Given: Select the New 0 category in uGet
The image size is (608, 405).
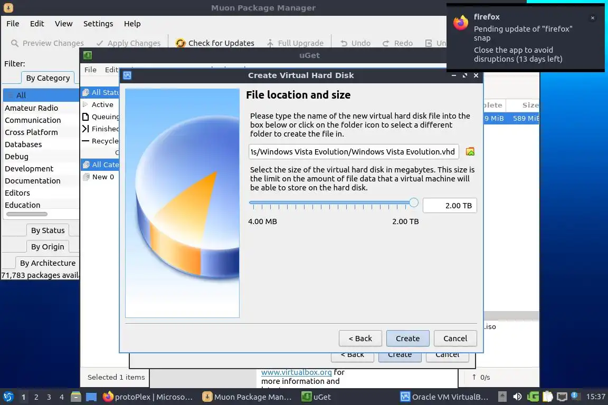Looking at the screenshot, I should (x=100, y=177).
